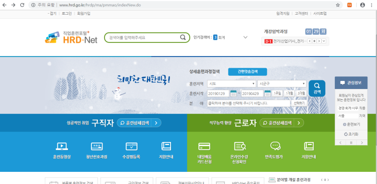
Task: Click the 만족도평가 speech bubble icon
Action: tap(276, 146)
